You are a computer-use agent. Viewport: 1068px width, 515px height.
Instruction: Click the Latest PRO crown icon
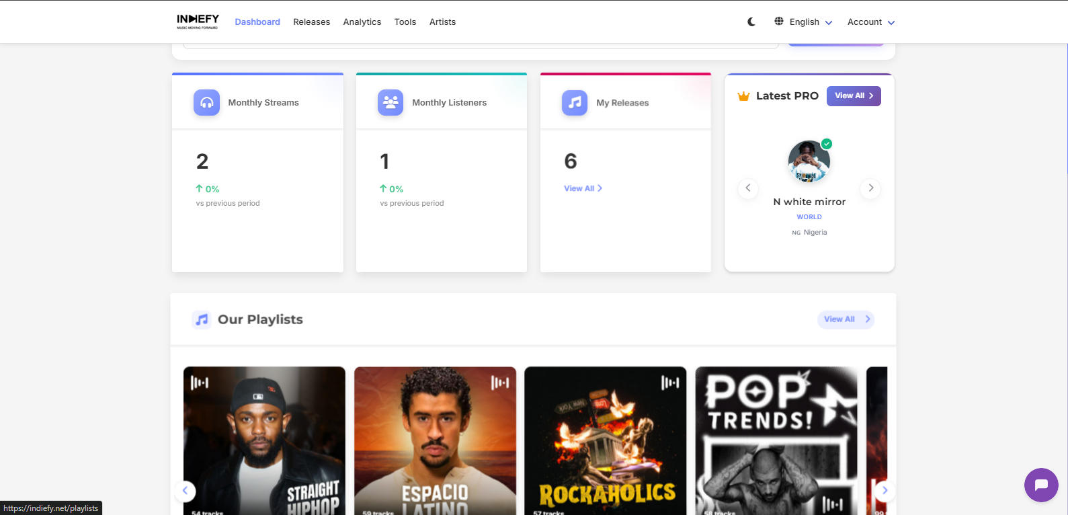[x=743, y=96]
